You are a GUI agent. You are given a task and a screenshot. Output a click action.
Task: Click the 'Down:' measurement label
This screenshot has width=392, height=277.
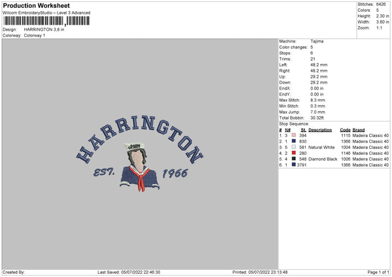point(286,82)
